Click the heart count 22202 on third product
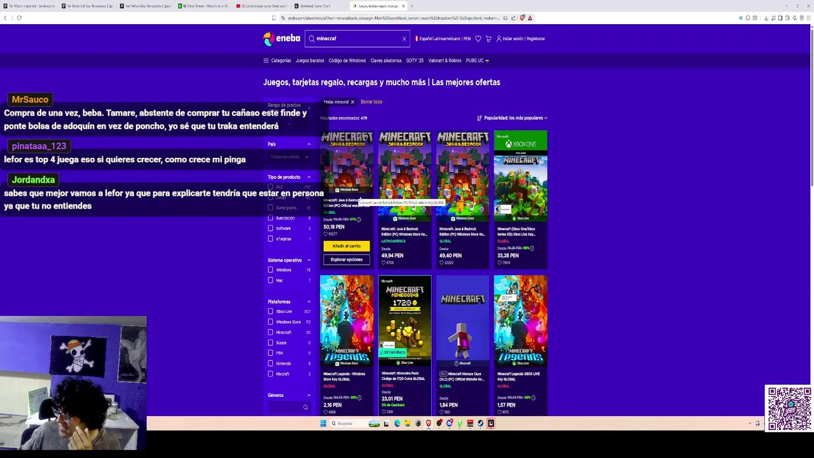Image resolution: width=814 pixels, height=458 pixels. (446, 263)
